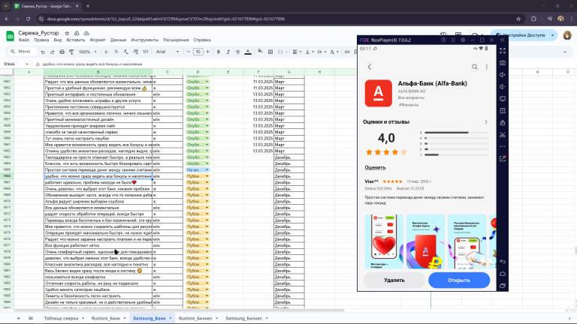Screen dimensions: 577x324
Task: Click the scissors screenshot tool in NoxPlayer
Action: (503, 135)
